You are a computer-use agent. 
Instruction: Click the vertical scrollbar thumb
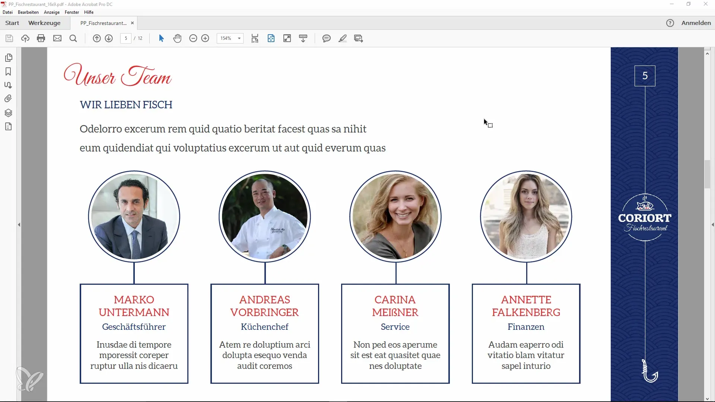pos(707,174)
